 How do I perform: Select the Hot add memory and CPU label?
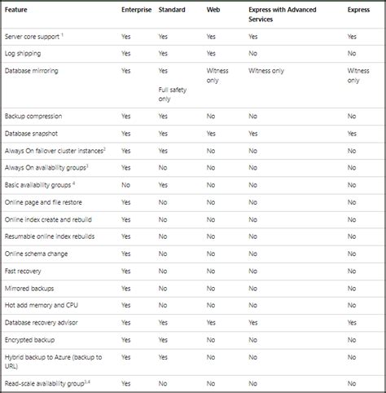pos(42,305)
